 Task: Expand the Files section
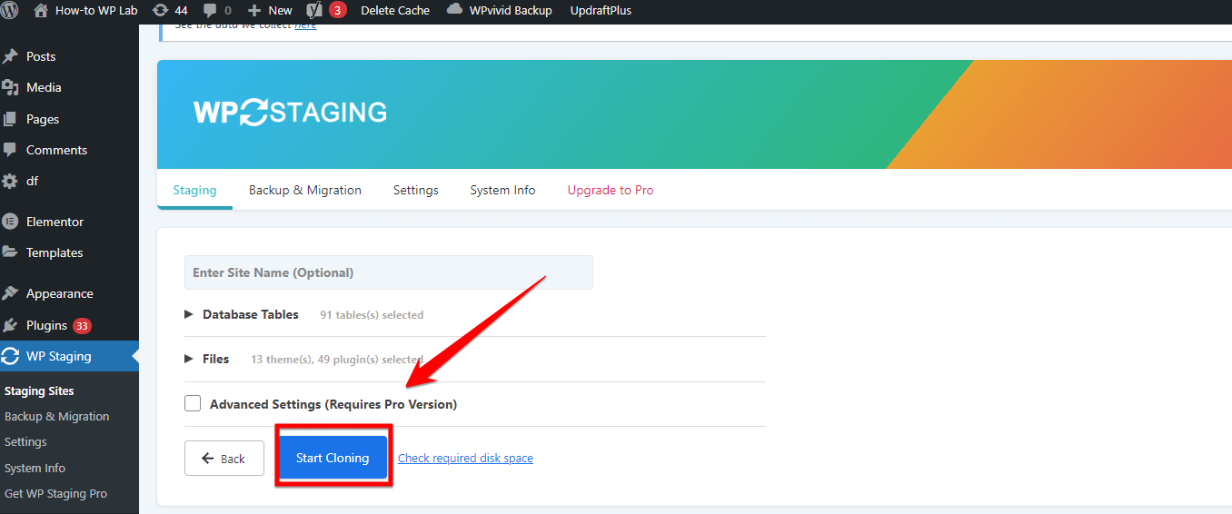coord(189,359)
